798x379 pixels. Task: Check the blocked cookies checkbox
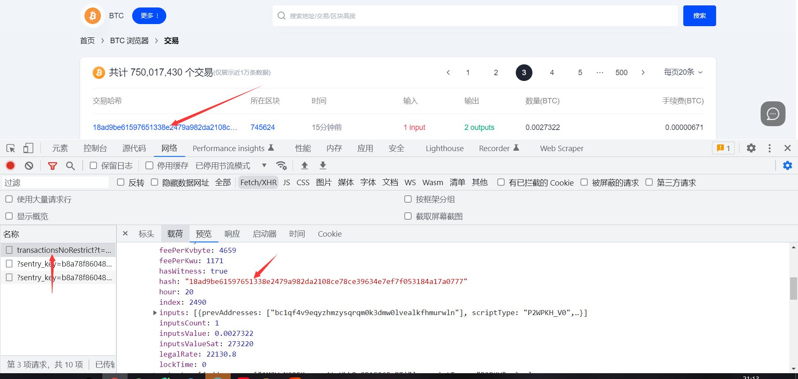[501, 182]
